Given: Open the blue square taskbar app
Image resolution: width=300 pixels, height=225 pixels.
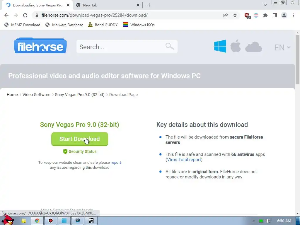Looking at the screenshot, I should coord(64,221).
